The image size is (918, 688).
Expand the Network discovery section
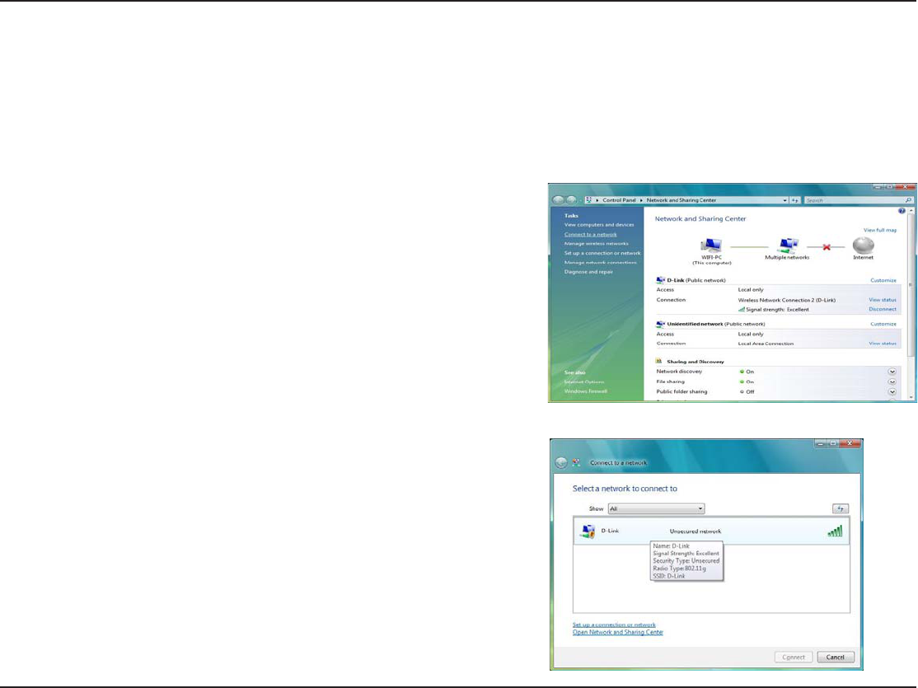click(x=892, y=372)
